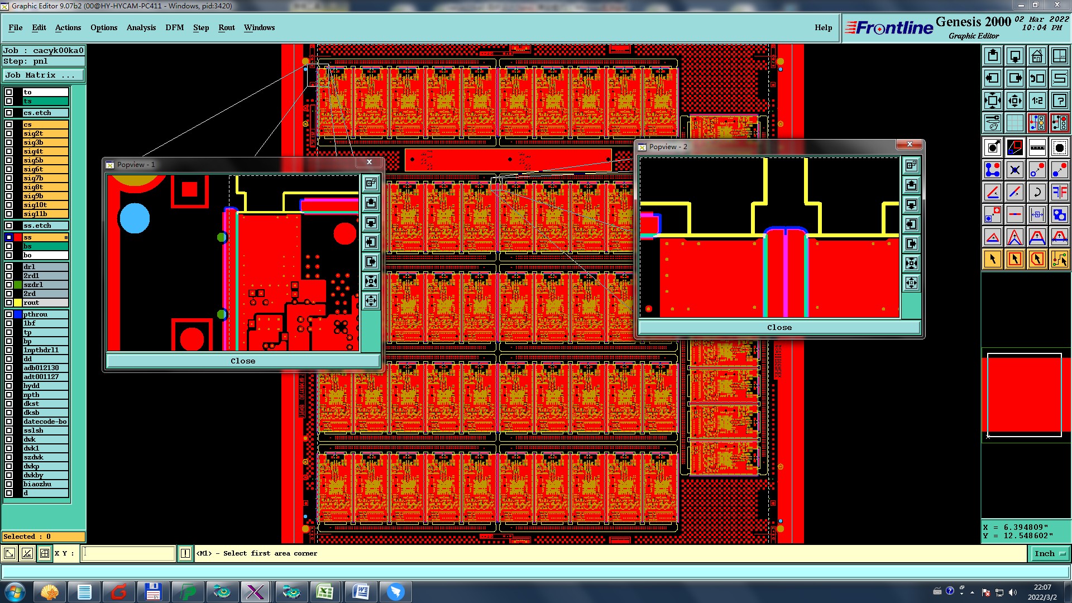Screen dimensions: 1072x603
Task: Click the 1:2 zoom scale icon
Action: pyautogui.click(x=1037, y=100)
